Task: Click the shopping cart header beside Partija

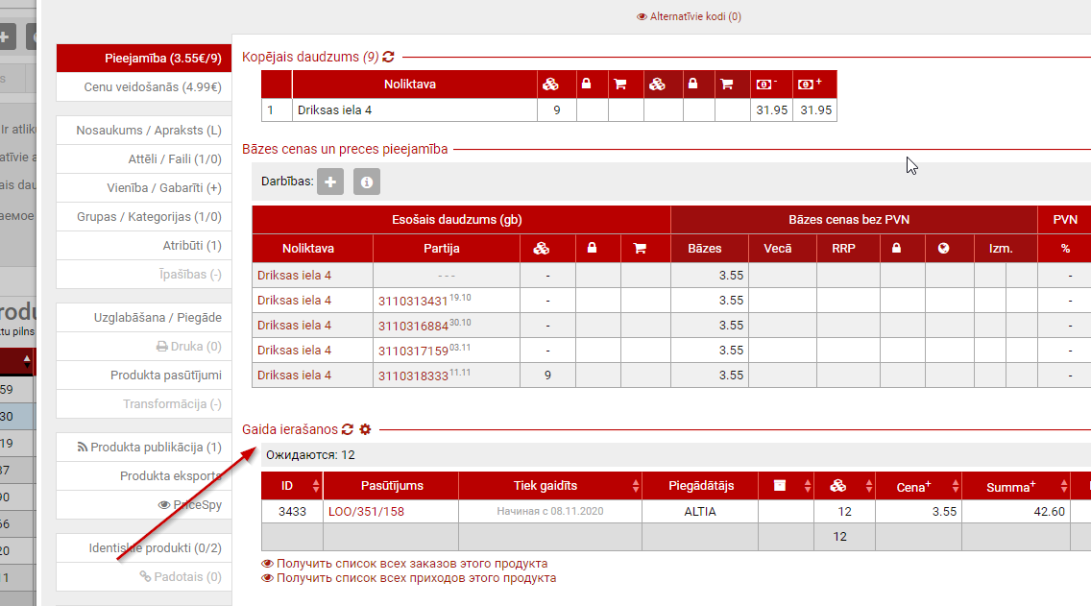Action: (641, 249)
